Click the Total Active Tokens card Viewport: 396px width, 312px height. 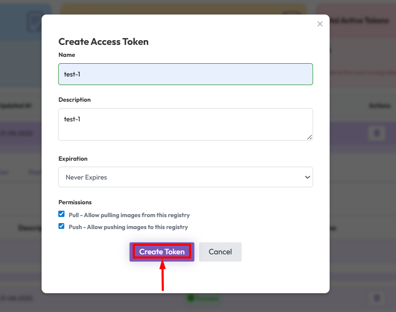pyautogui.click(x=363, y=21)
